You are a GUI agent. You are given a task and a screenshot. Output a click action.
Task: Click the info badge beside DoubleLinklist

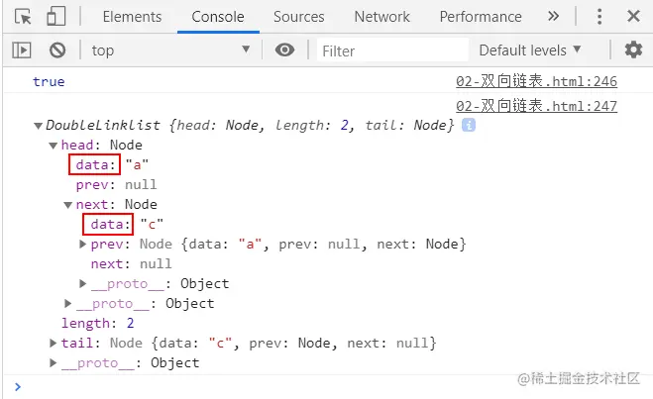point(469,125)
